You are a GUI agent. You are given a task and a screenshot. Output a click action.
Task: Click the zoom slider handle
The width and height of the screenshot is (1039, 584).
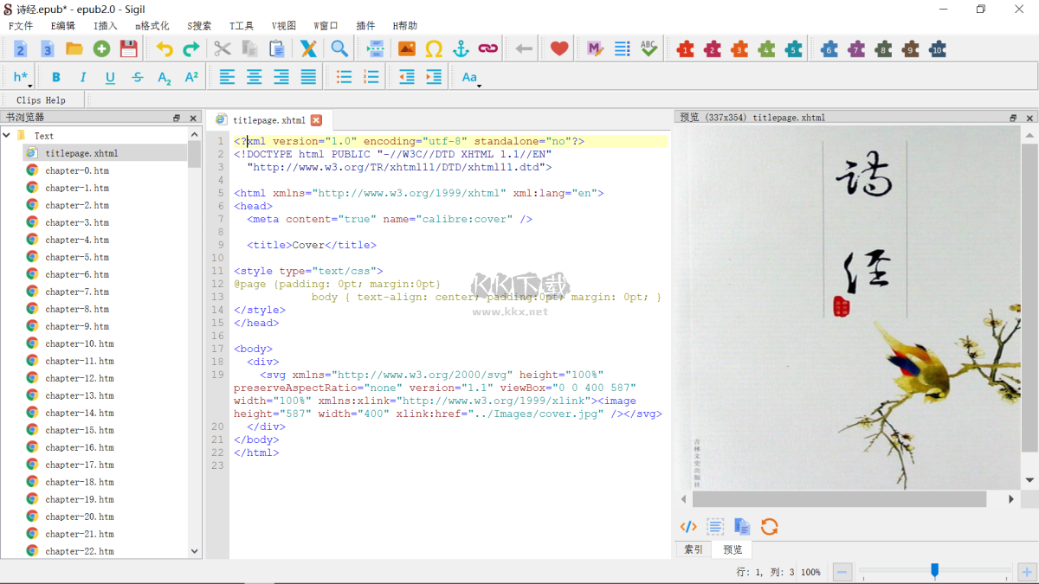click(934, 570)
